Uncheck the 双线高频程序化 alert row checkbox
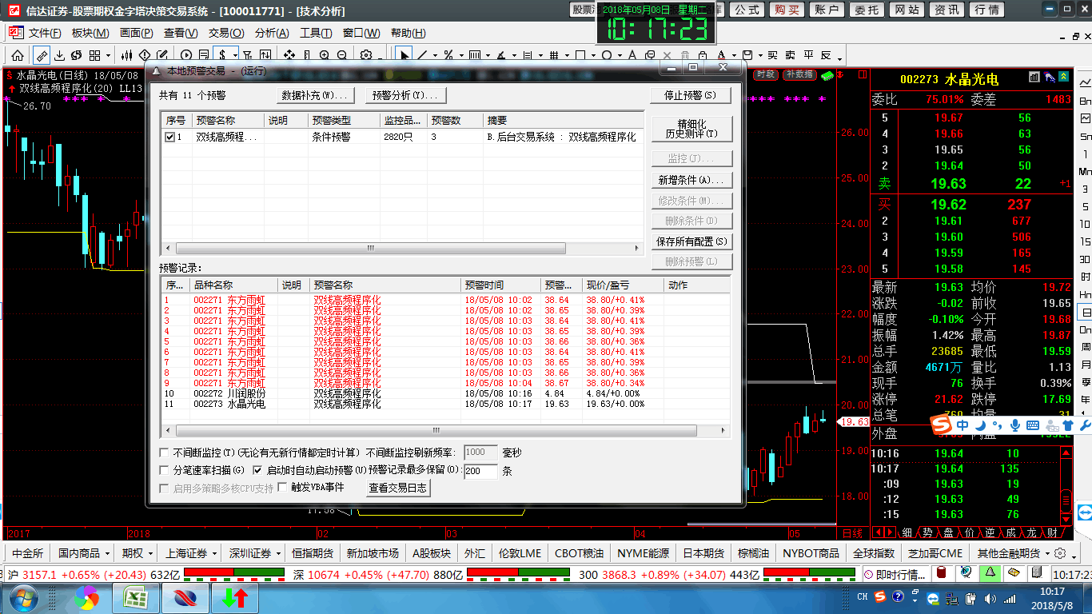The image size is (1092, 614). coord(169,138)
